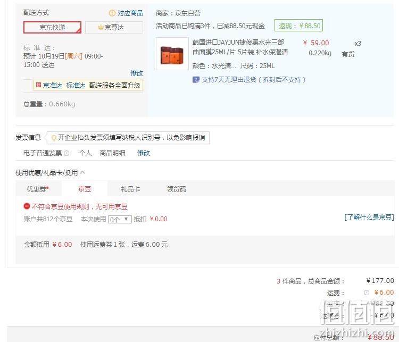Click the ¥177.00 total goods amount
Viewport: 399px width, 342px height.
click(x=380, y=281)
